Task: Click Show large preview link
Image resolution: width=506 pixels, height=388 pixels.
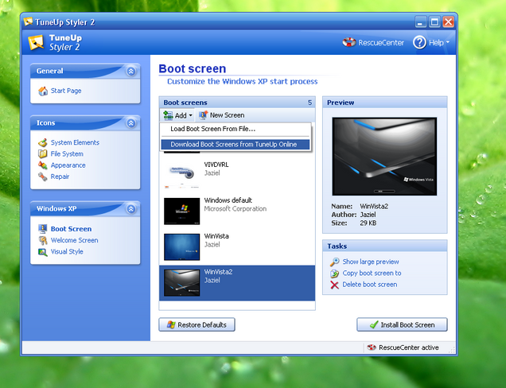Action: coord(371,262)
